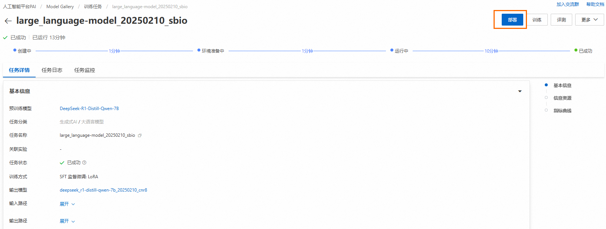Viewport: 606px width, 229px height.
Task: Open Model Gallery breadcrumb
Action: click(x=60, y=7)
